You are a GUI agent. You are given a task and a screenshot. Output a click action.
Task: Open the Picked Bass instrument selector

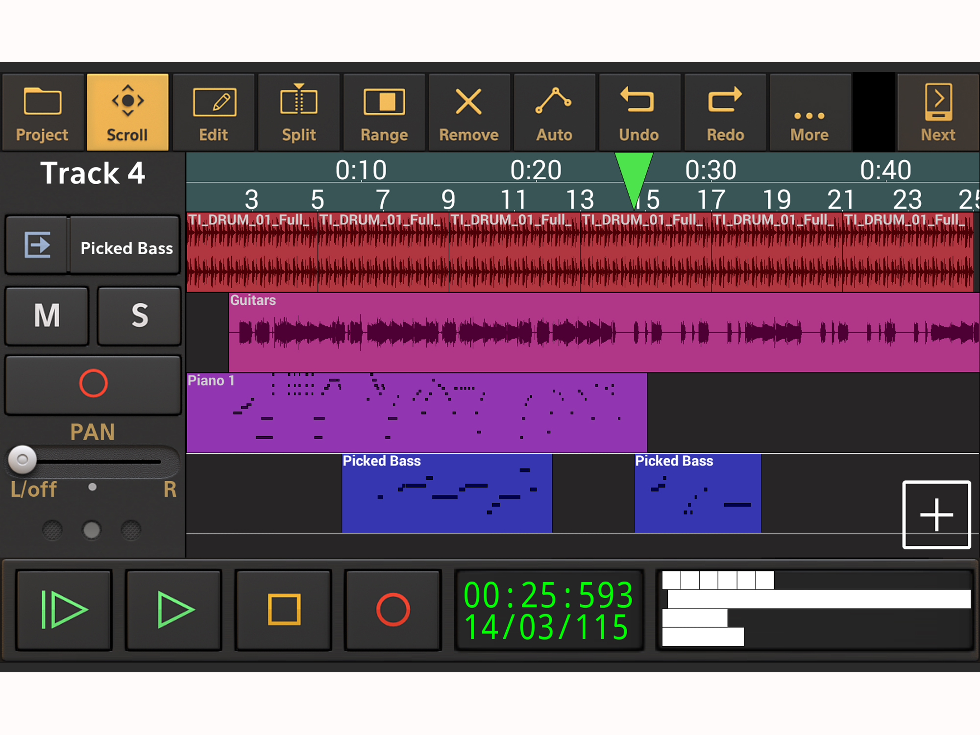coord(126,245)
